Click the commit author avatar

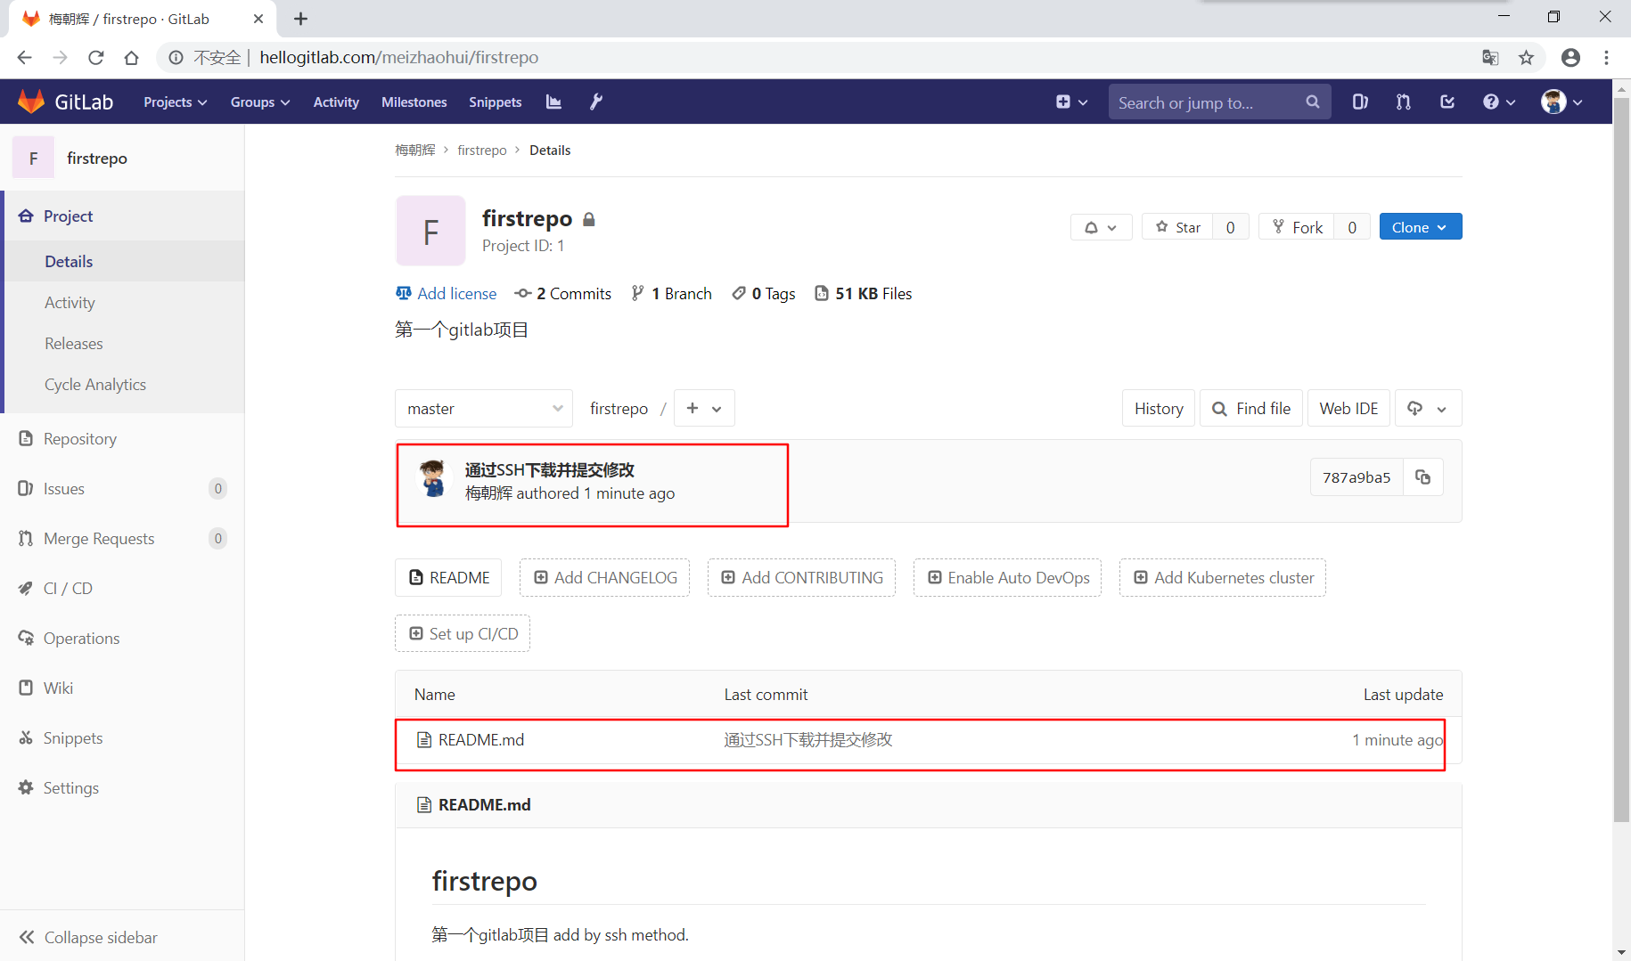434,479
